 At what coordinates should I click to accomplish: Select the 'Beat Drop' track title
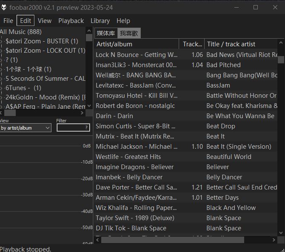pos(221,126)
